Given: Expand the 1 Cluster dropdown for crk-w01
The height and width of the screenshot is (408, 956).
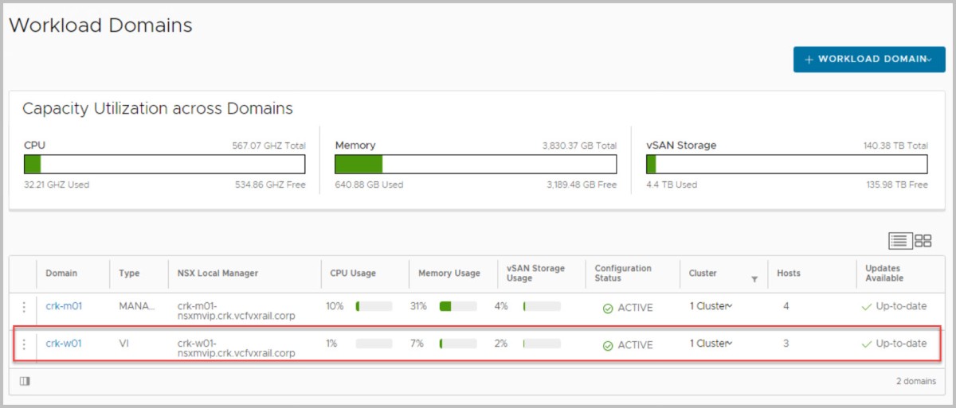Looking at the screenshot, I should click(x=711, y=344).
